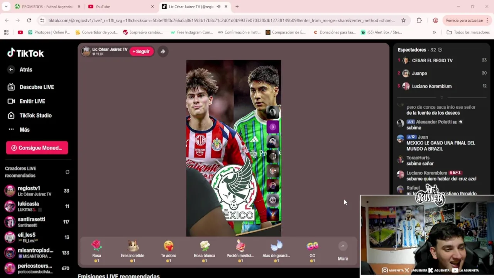Screen dimensions: 494x278
Task: Open the Free Instagram Com... bookmark
Action: tap(191, 32)
